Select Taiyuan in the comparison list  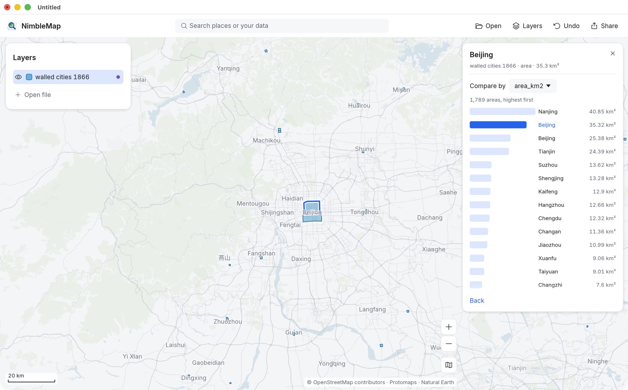point(542,271)
